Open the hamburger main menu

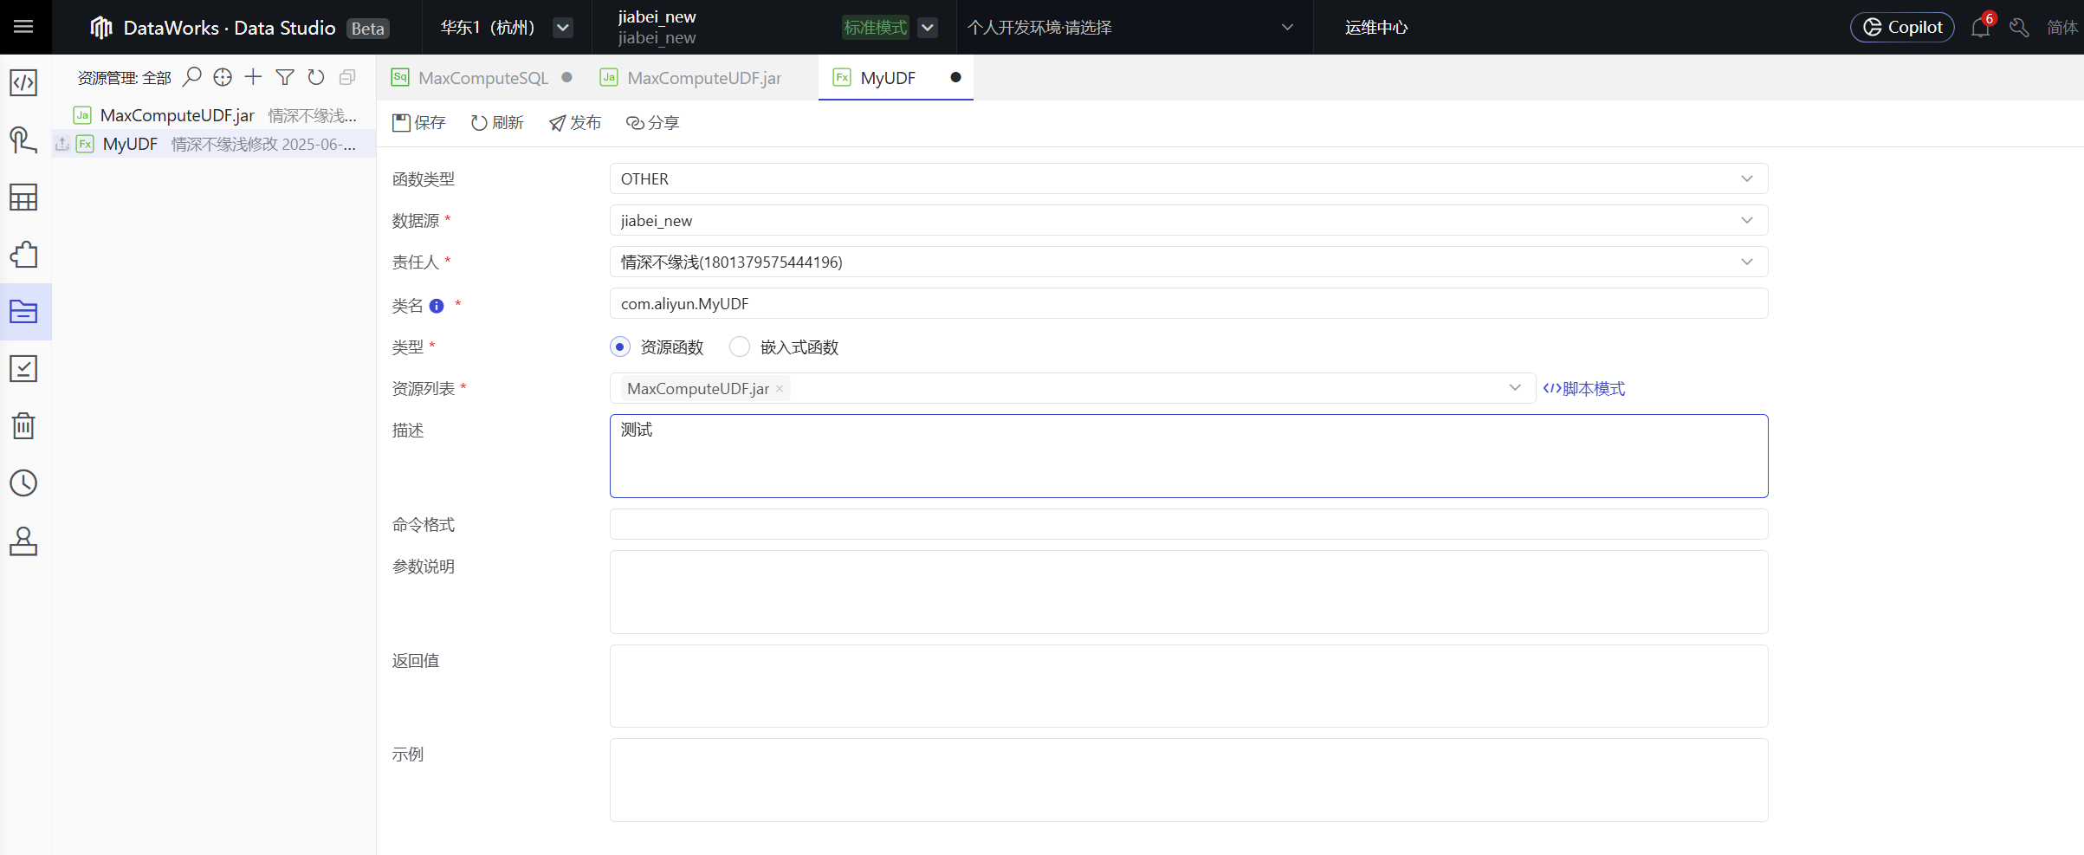[24, 27]
